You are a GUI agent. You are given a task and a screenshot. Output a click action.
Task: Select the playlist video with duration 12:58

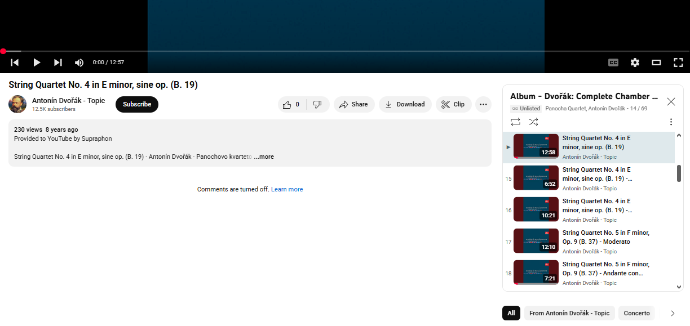589,148
